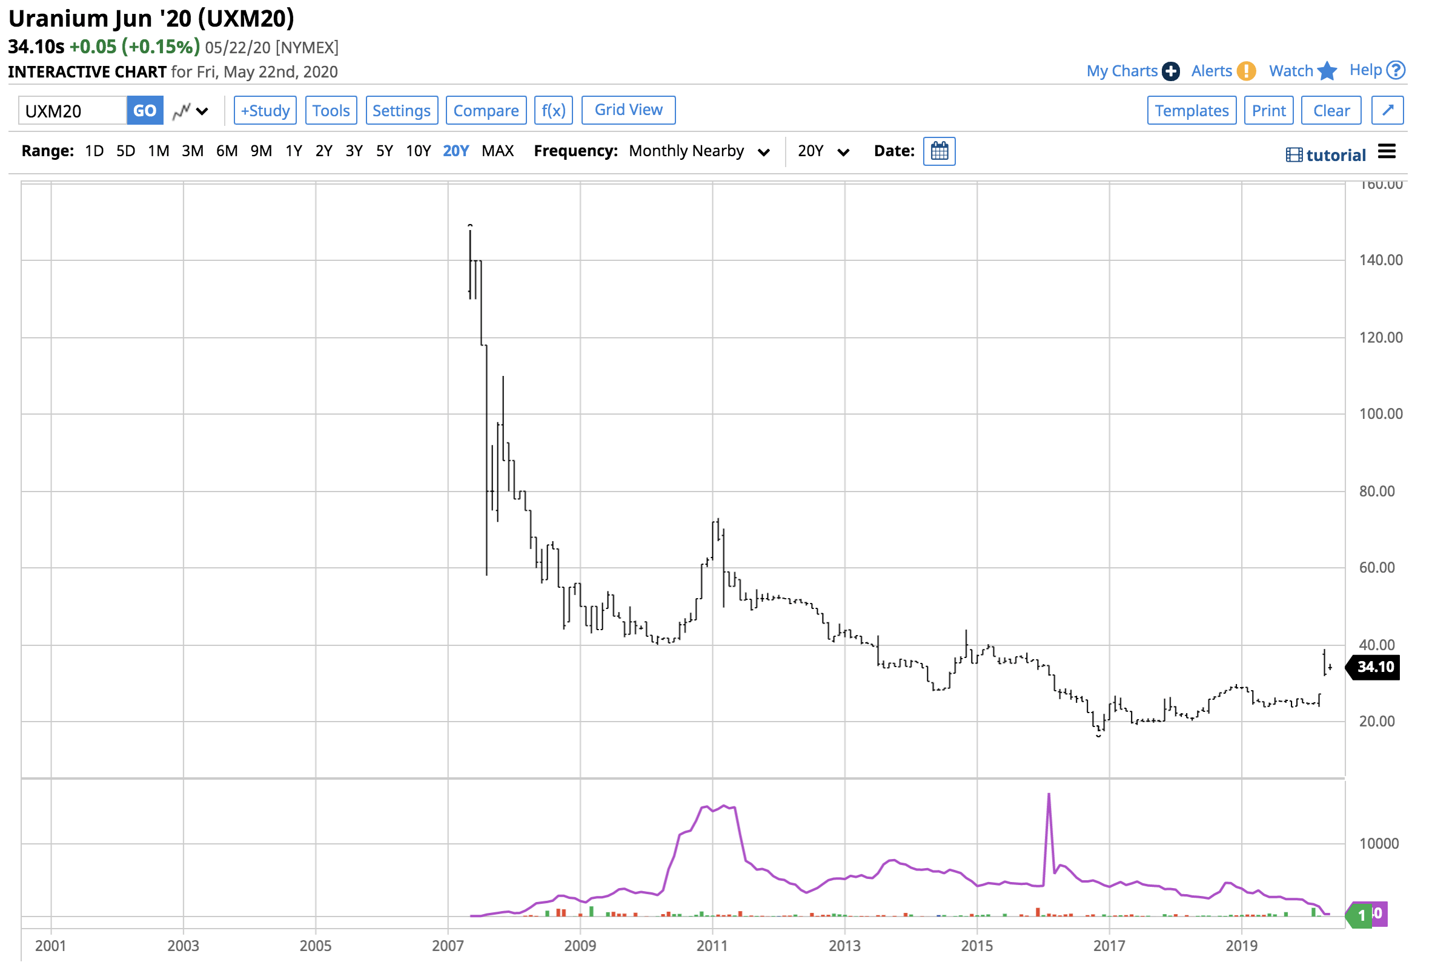Open Alerts via exclamation icon
The width and height of the screenshot is (1455, 971).
click(x=1245, y=71)
